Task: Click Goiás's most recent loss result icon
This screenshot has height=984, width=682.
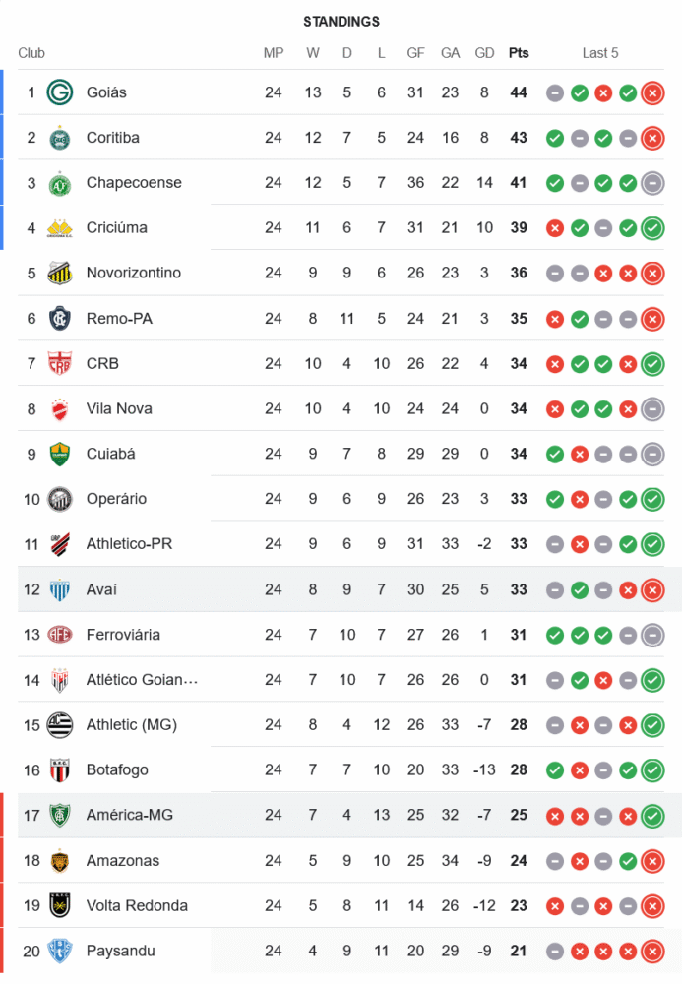Action: click(651, 93)
